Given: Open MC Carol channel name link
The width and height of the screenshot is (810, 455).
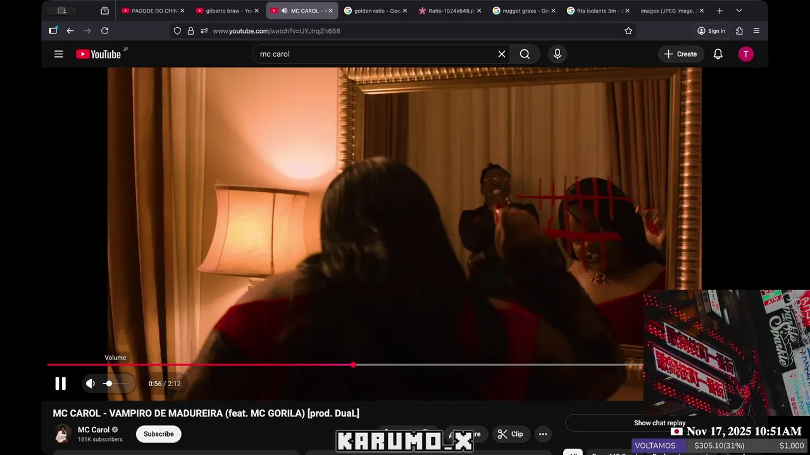Looking at the screenshot, I should 94,430.
